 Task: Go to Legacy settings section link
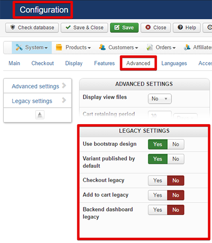pyautogui.click(x=38, y=101)
